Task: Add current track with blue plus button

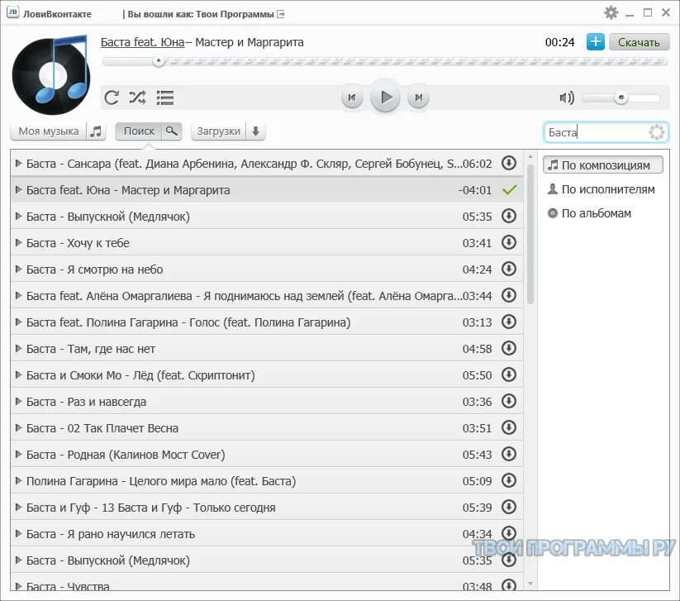Action: 596,42
